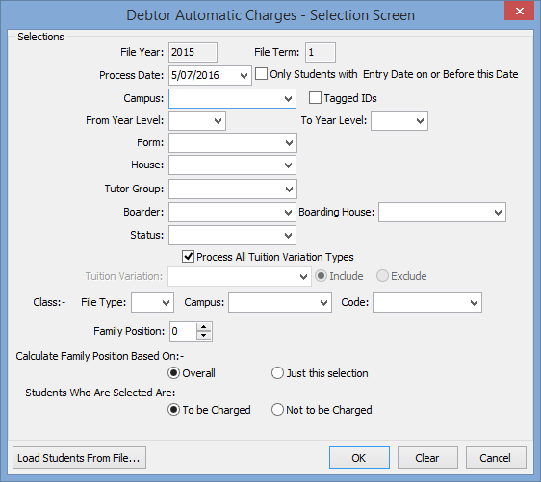Expand the Class File Type dropdown

166,302
